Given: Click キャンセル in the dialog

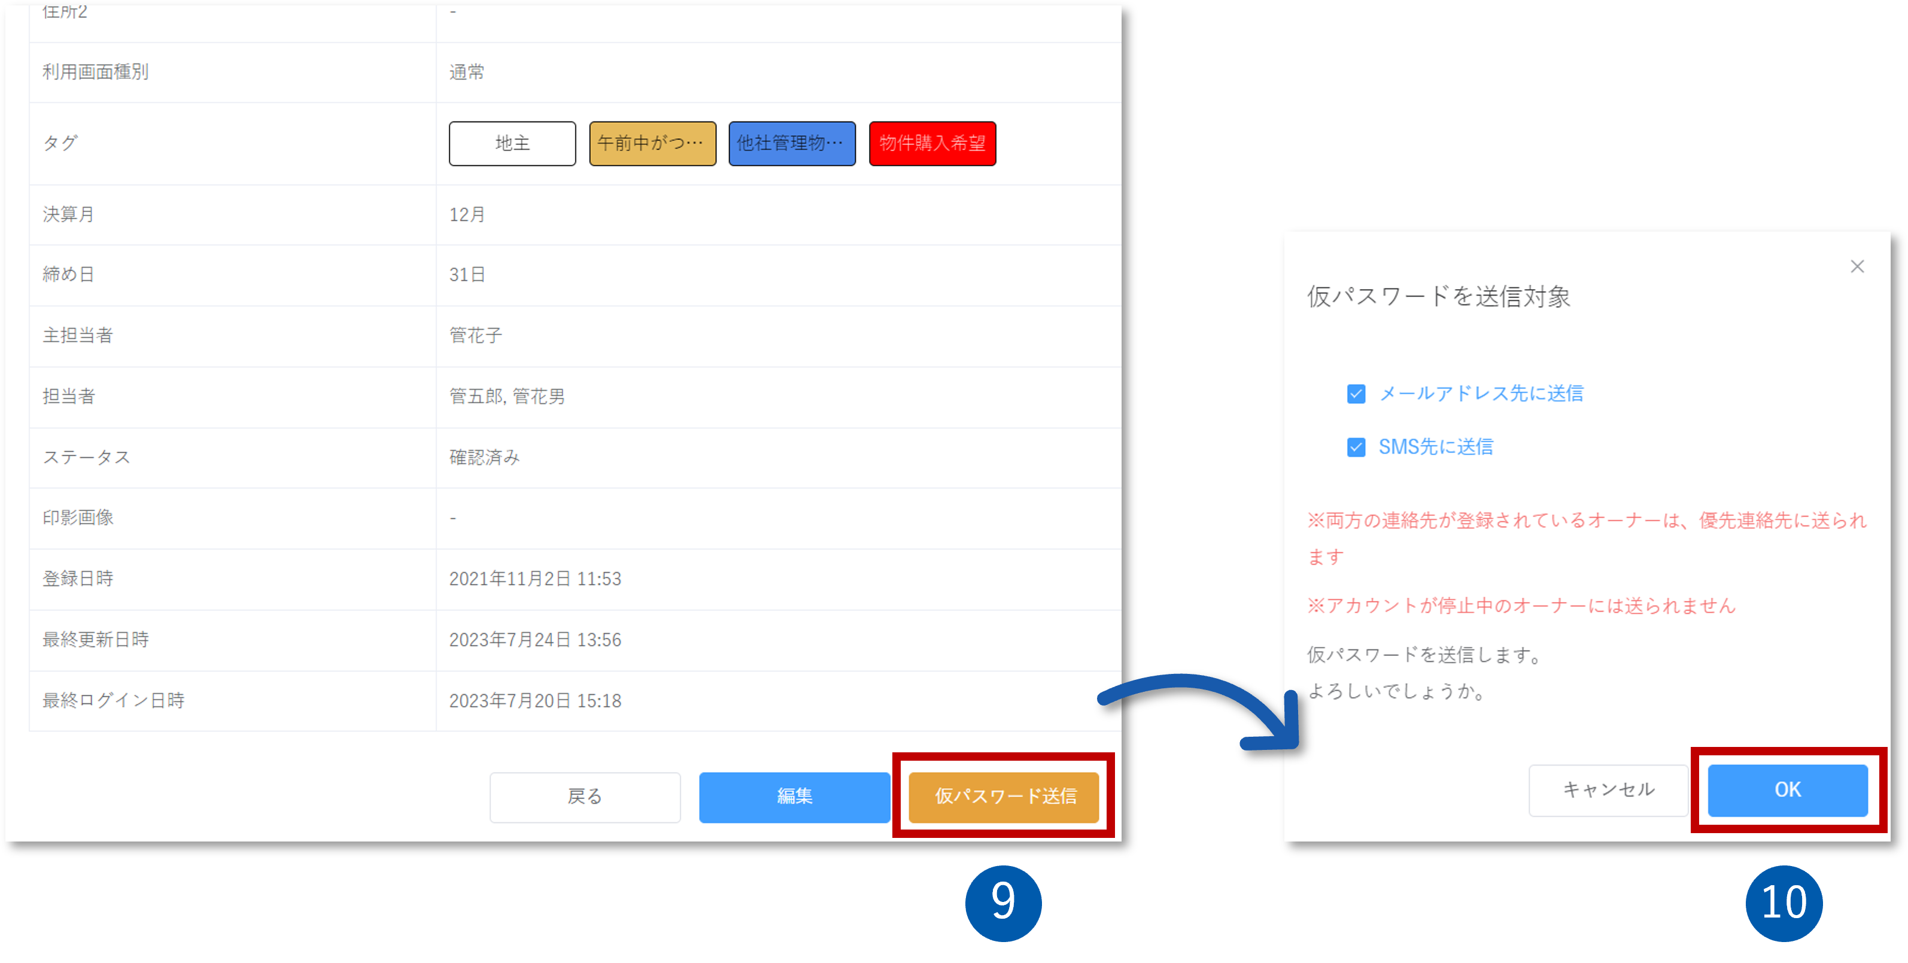Looking at the screenshot, I should point(1608,789).
